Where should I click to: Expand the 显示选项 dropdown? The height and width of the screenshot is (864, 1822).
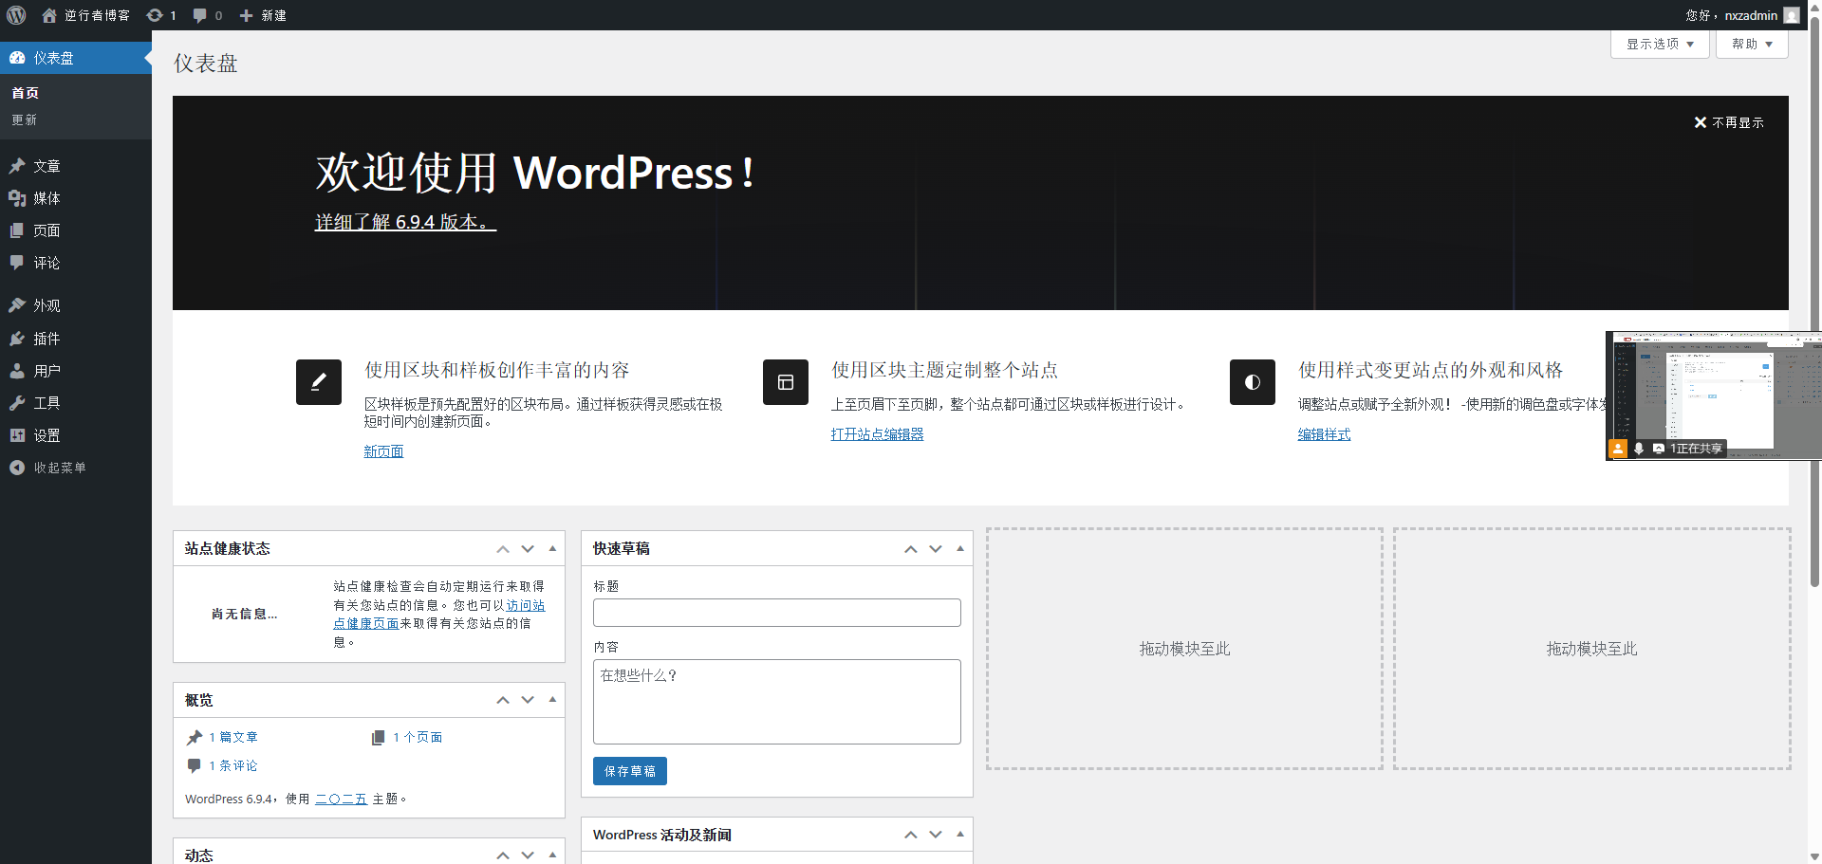pyautogui.click(x=1660, y=44)
